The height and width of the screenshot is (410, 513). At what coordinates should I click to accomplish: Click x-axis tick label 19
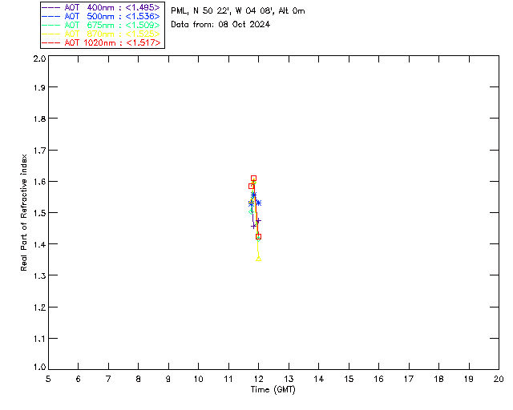pos(469,379)
